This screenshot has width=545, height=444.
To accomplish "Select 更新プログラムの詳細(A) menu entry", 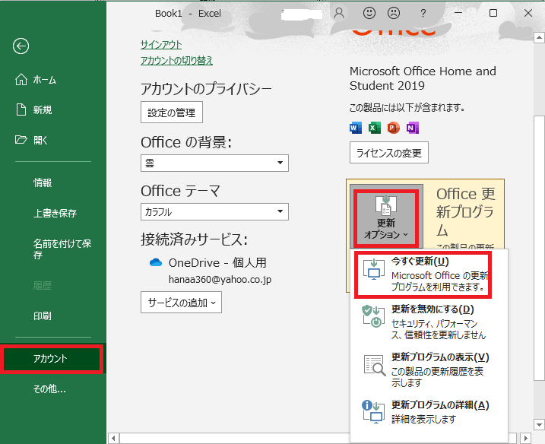I will pos(429,411).
